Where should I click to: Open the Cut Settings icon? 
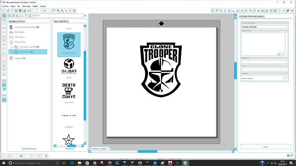point(288,11)
